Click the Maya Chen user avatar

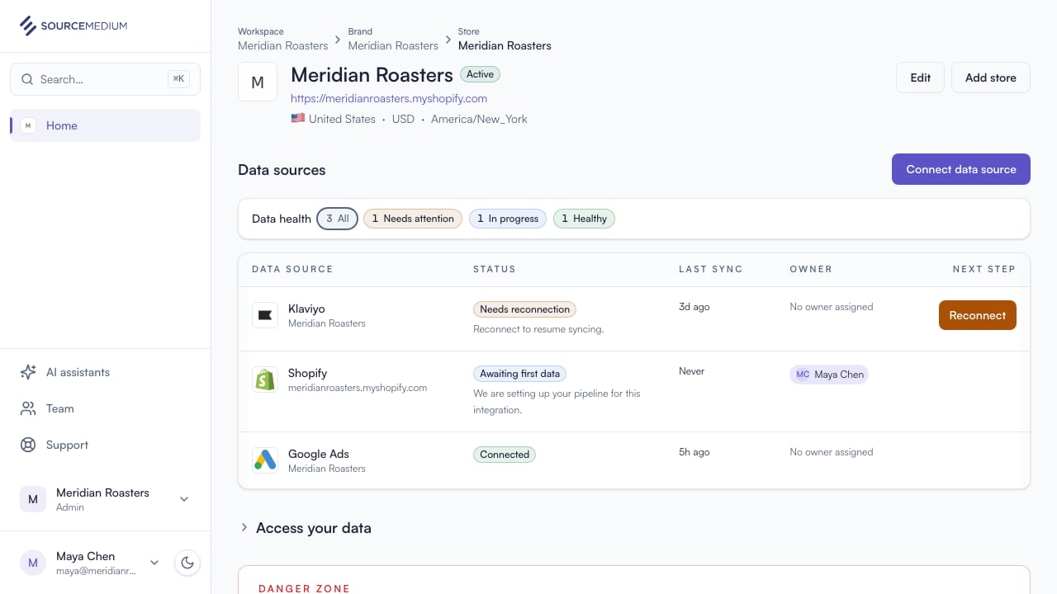click(x=33, y=563)
